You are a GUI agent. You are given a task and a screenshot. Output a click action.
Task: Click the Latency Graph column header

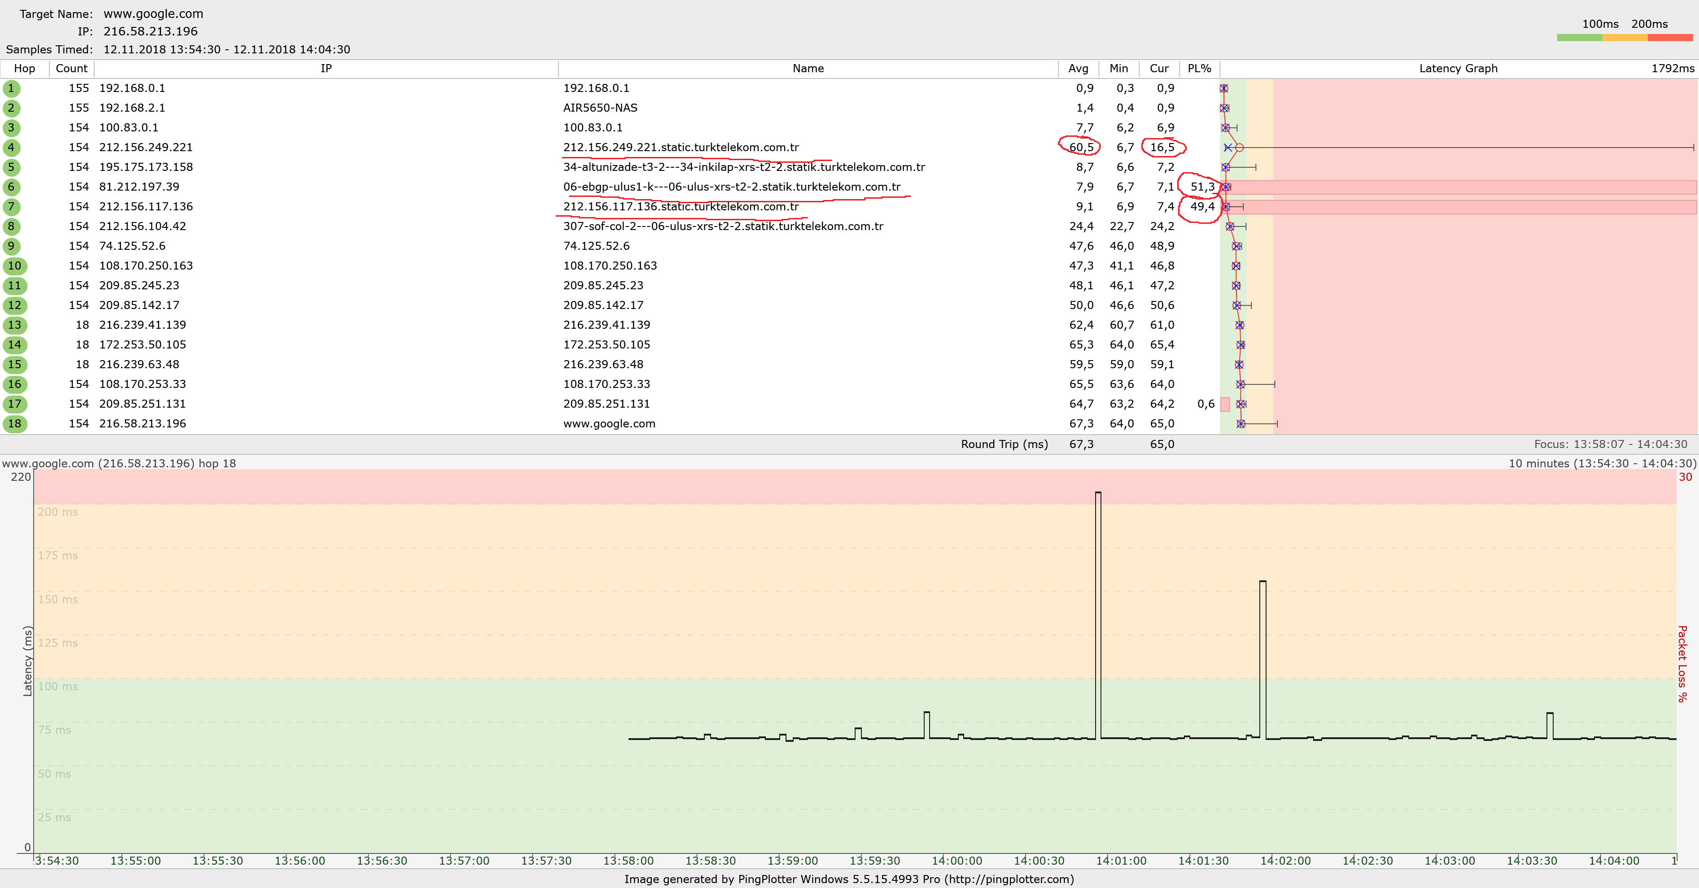(x=1458, y=69)
